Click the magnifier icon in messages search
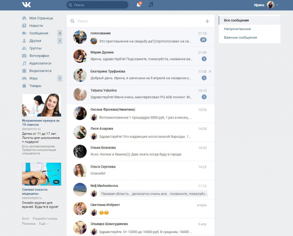 pos(73,21)
